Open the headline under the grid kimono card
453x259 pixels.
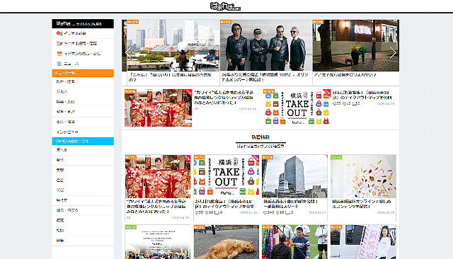pos(156,206)
